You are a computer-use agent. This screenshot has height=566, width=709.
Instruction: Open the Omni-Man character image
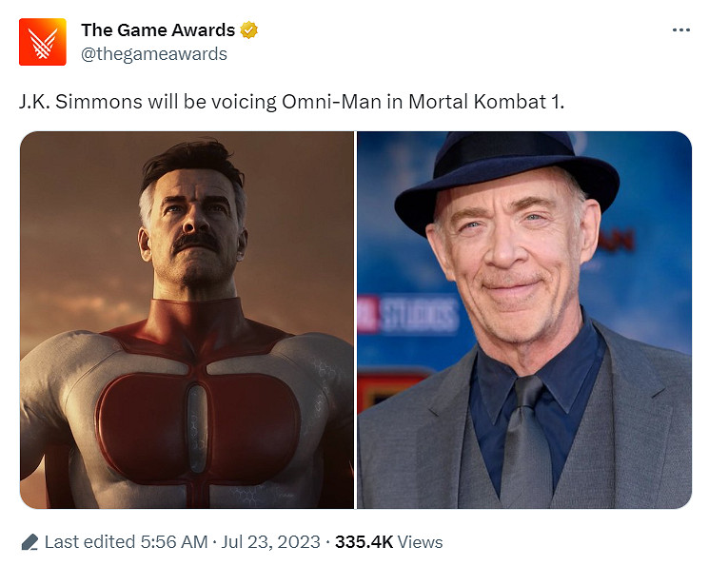(187, 320)
